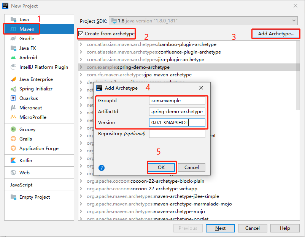
Task: Click into the Version input field
Action: click(177, 123)
